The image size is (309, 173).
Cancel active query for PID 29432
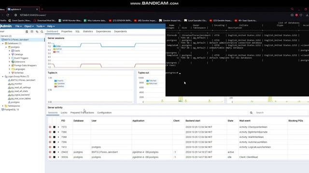(54, 152)
